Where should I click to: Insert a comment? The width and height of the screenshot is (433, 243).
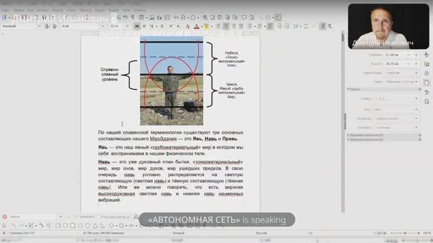coord(244,18)
